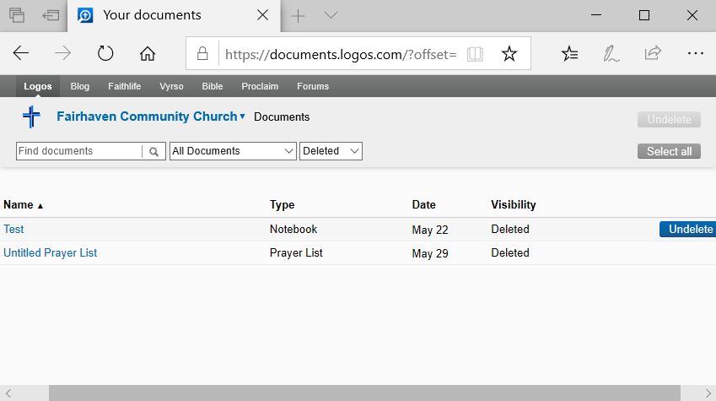Open the Logos nav tab

coord(38,86)
